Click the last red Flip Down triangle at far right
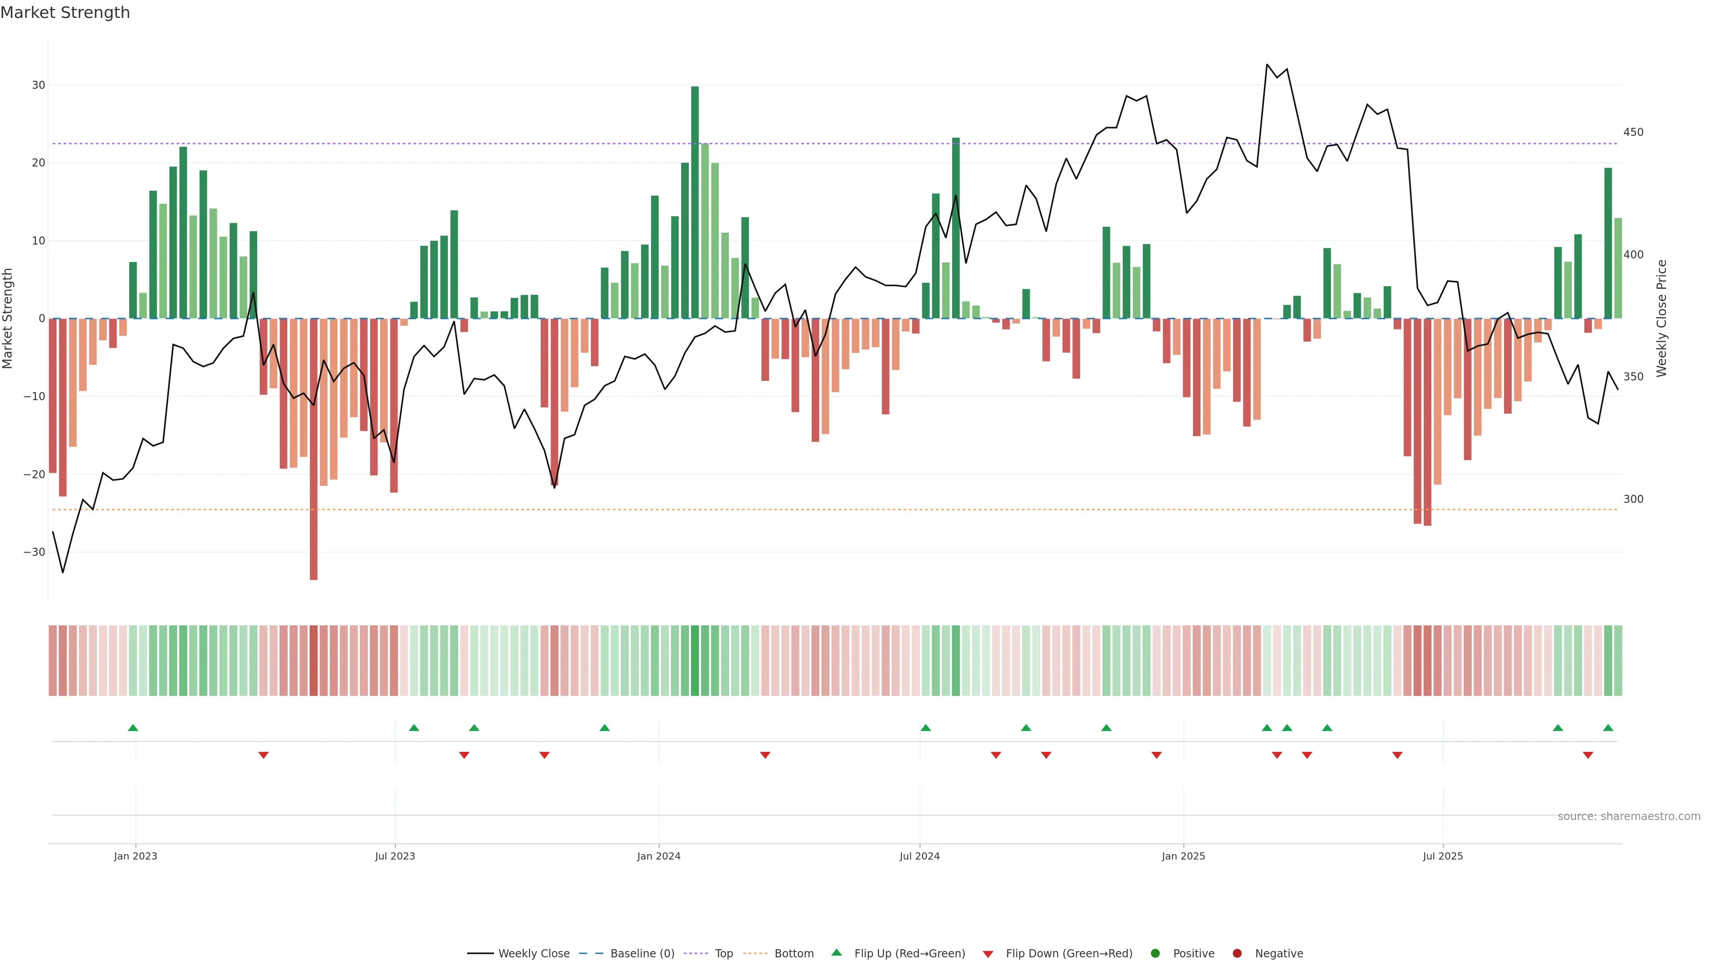This screenshot has height=969, width=1723. click(x=1588, y=755)
